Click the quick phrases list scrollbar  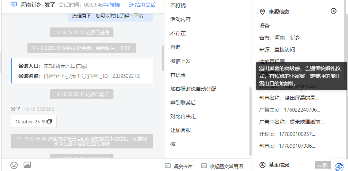point(251,121)
